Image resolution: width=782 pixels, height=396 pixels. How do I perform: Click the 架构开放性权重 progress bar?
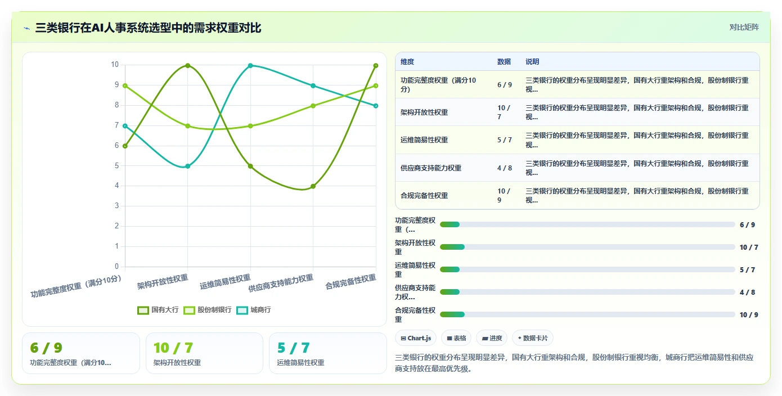click(x=587, y=247)
